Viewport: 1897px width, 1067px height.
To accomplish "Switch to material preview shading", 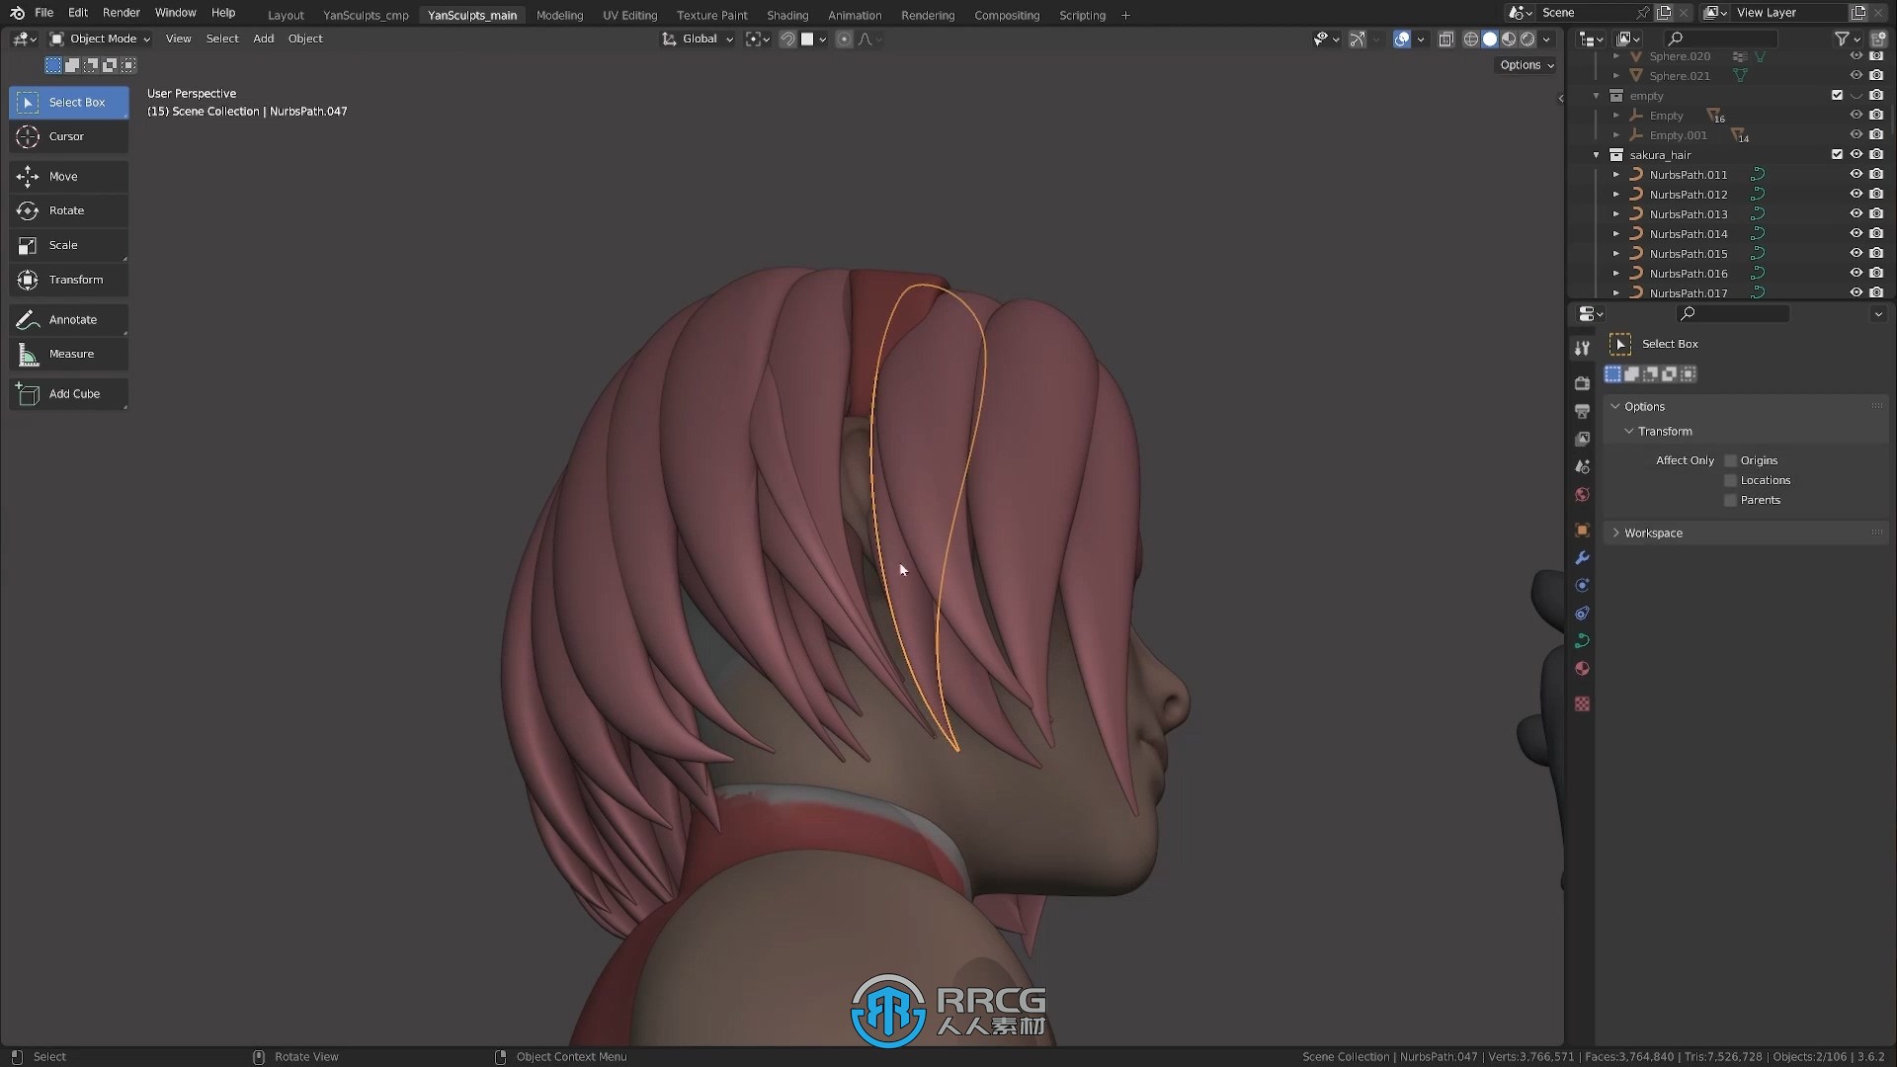I will point(1509,39).
